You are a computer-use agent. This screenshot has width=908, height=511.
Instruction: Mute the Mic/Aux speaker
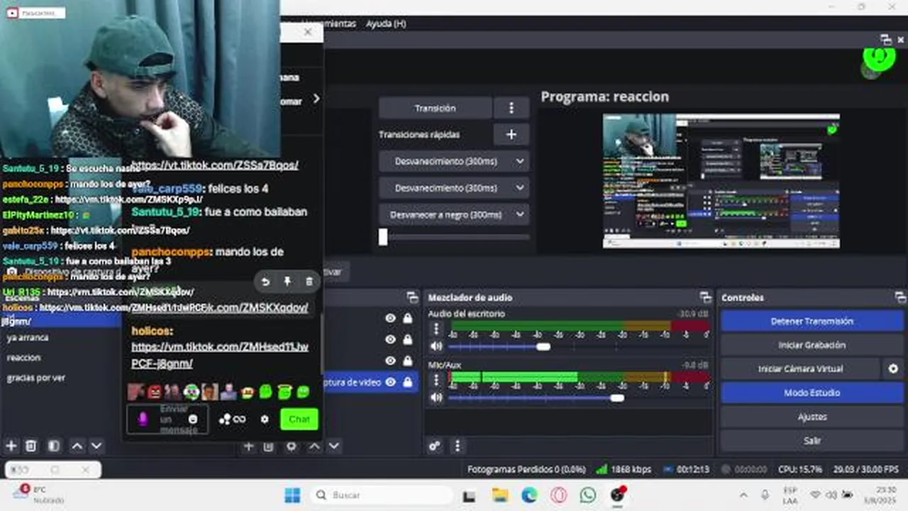click(x=436, y=397)
